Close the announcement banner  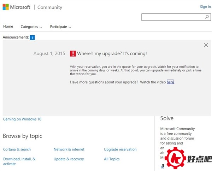click(x=206, y=45)
